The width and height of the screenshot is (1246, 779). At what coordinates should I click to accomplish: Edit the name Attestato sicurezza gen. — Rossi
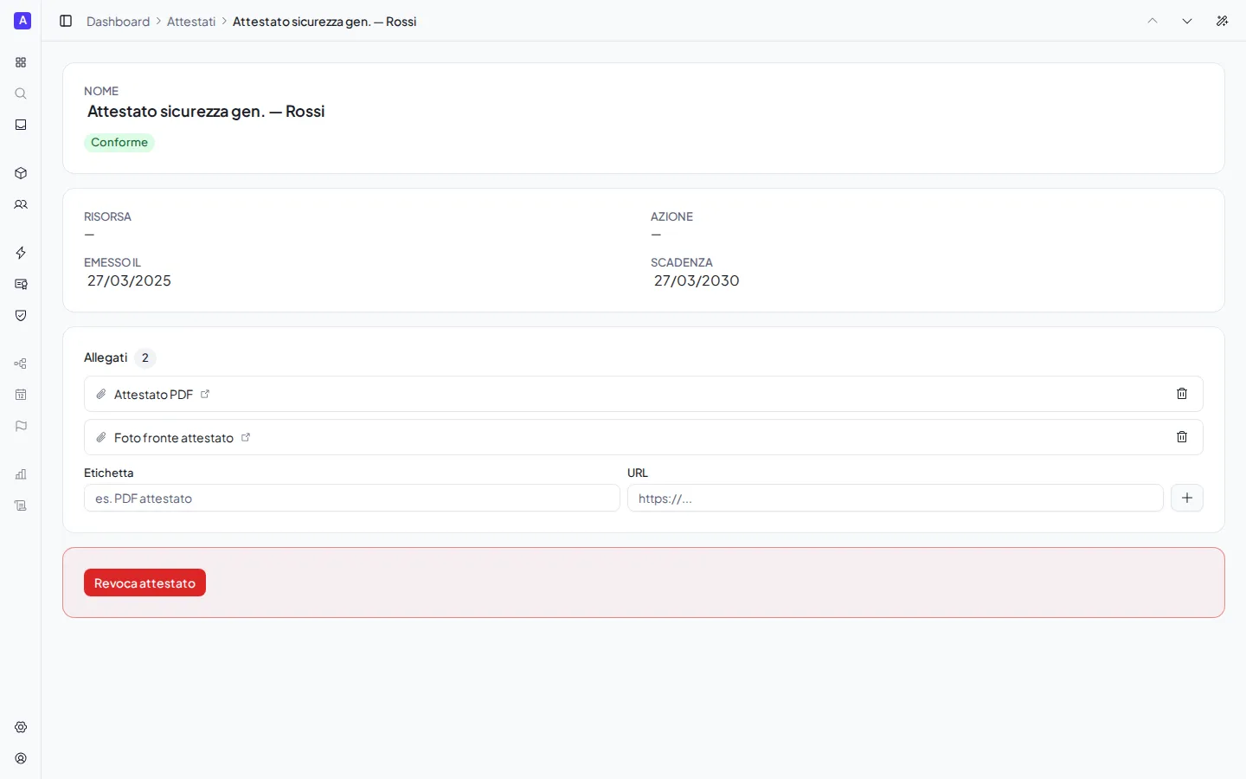[x=206, y=111]
